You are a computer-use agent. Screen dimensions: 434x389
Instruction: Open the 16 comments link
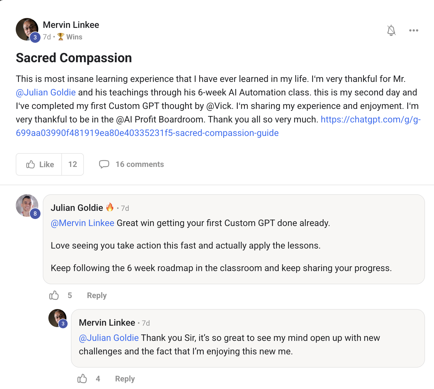(x=140, y=164)
